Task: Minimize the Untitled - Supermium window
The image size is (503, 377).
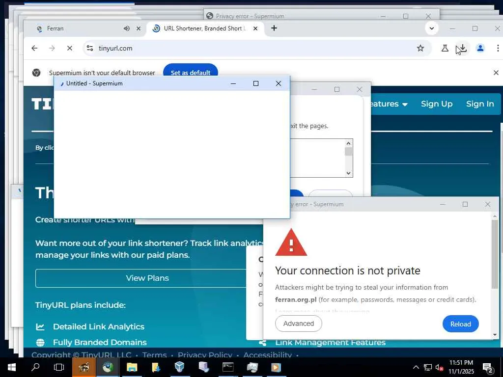Action: [233, 83]
